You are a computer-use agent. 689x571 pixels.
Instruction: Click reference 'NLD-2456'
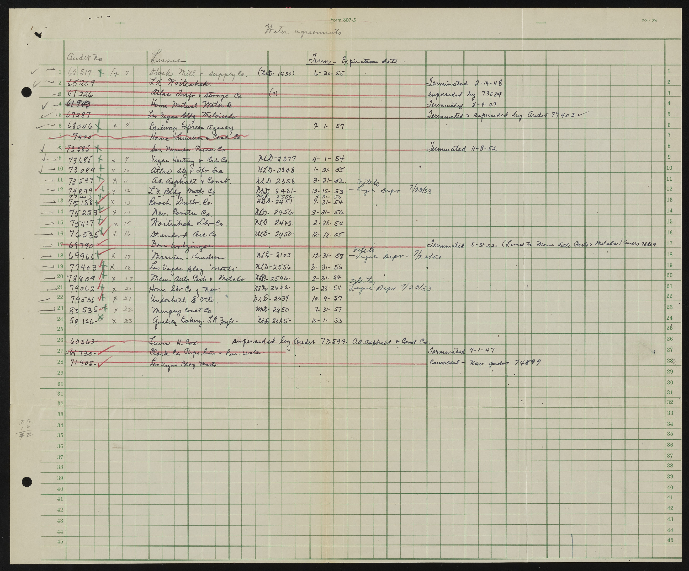click(274, 212)
